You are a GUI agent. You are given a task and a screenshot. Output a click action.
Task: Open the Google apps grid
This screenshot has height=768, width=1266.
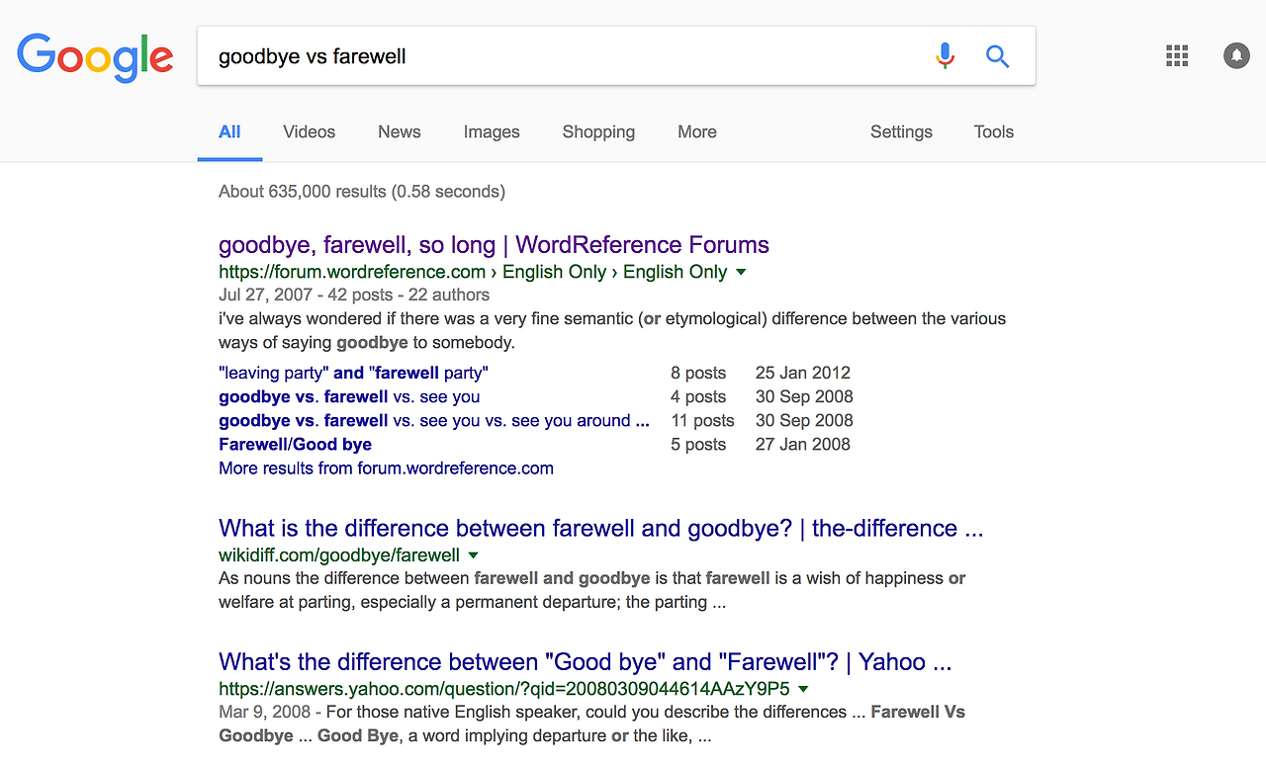click(1177, 55)
